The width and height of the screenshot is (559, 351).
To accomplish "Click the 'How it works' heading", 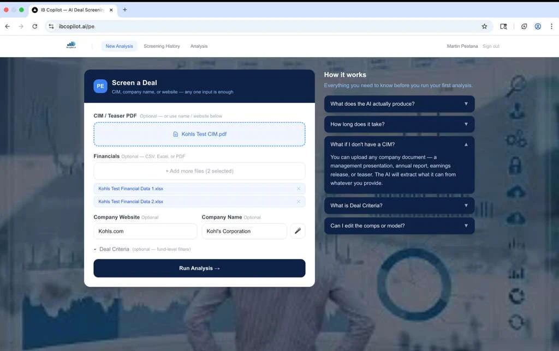I will (x=345, y=75).
